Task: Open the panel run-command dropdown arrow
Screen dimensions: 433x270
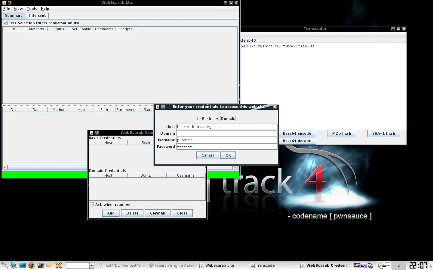Action: pyautogui.click(x=92, y=265)
